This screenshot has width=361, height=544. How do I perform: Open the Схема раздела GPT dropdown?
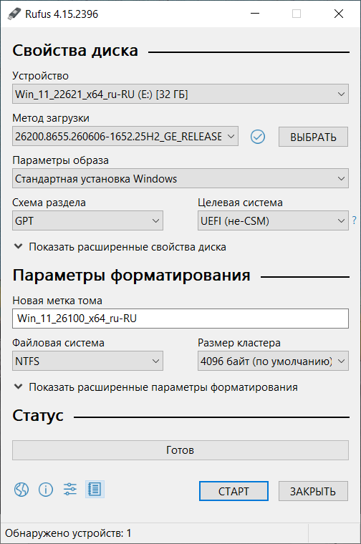click(87, 220)
